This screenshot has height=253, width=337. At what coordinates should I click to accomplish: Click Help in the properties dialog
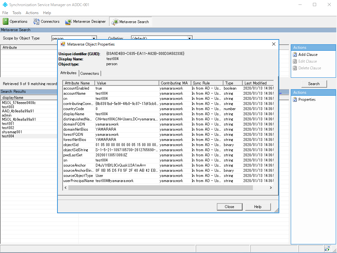(258, 206)
